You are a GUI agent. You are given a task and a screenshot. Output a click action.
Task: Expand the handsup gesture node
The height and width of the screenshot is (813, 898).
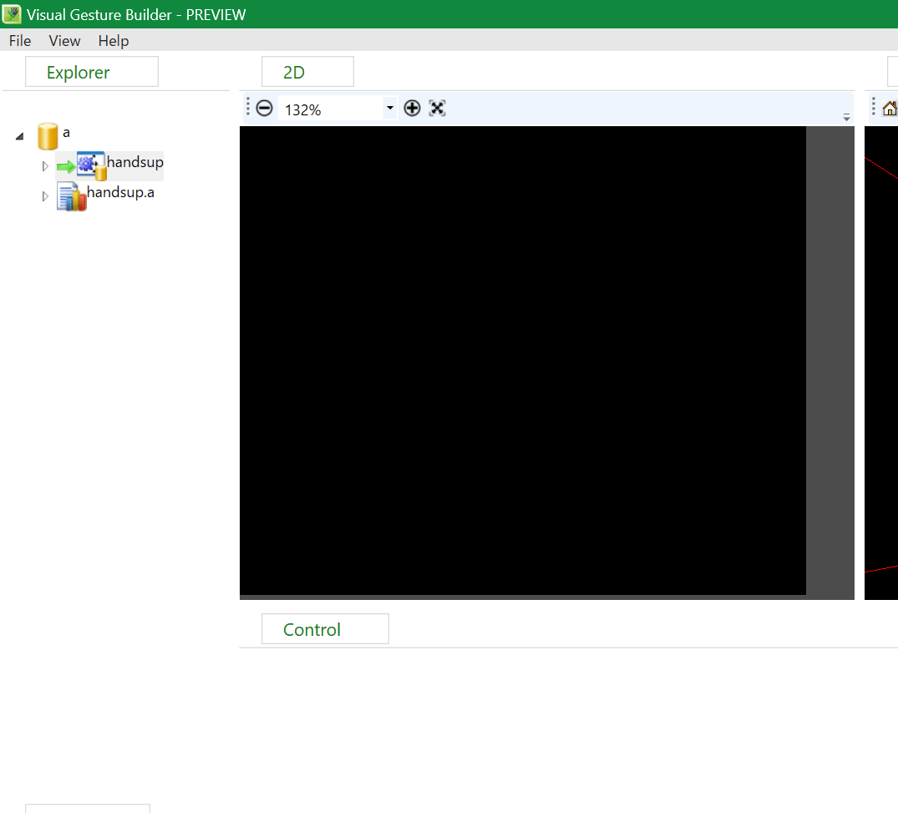(45, 166)
